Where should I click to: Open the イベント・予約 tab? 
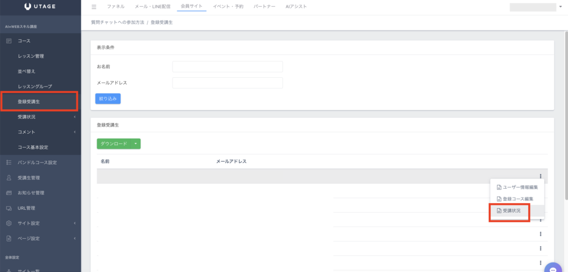[x=228, y=7]
